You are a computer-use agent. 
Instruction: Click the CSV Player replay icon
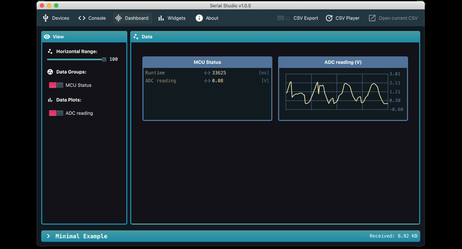pyautogui.click(x=329, y=18)
